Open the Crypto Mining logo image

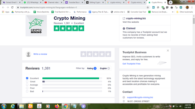pyautogui.click(x=36, y=26)
